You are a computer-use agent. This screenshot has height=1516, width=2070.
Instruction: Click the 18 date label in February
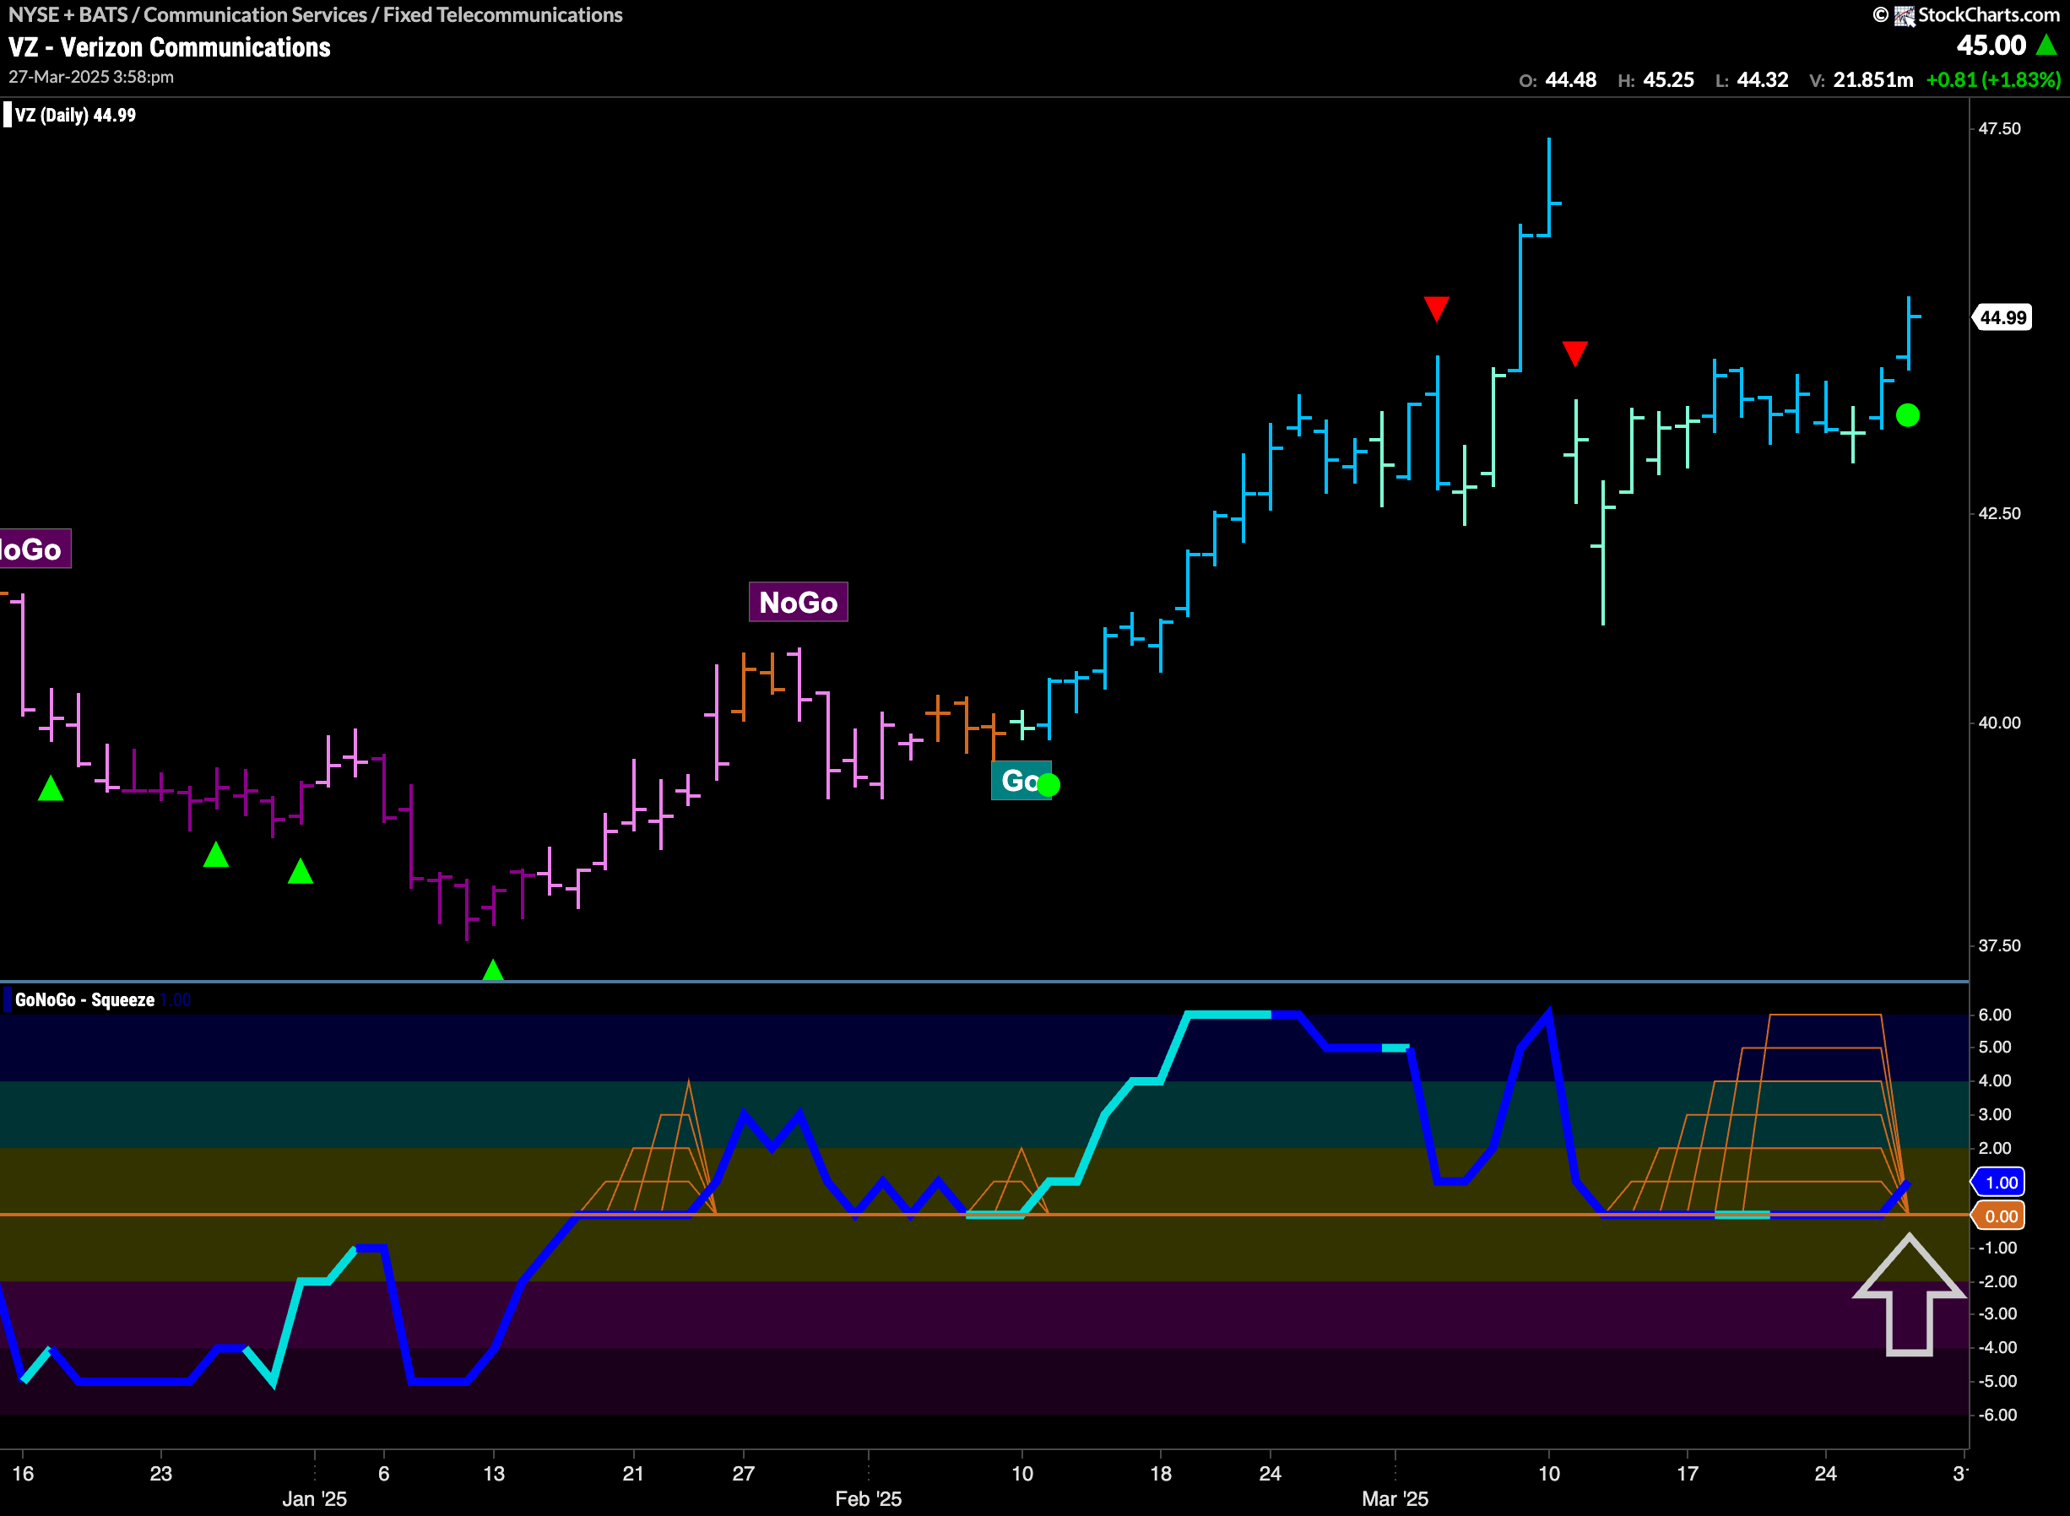[x=1161, y=1473]
